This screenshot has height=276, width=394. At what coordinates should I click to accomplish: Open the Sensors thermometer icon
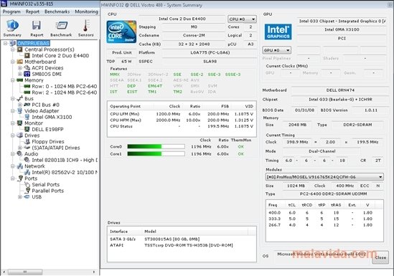tap(86, 25)
